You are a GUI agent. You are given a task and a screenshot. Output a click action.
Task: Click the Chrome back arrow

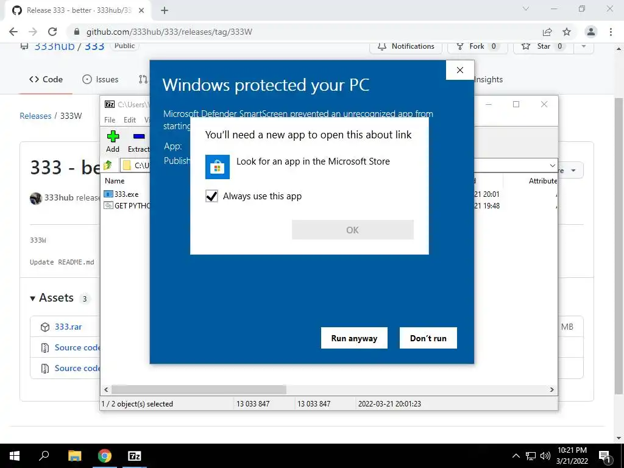[x=13, y=32]
